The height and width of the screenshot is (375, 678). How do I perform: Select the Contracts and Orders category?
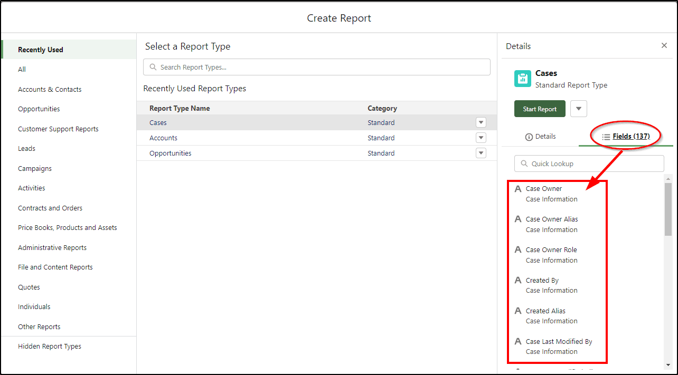(x=69, y=208)
